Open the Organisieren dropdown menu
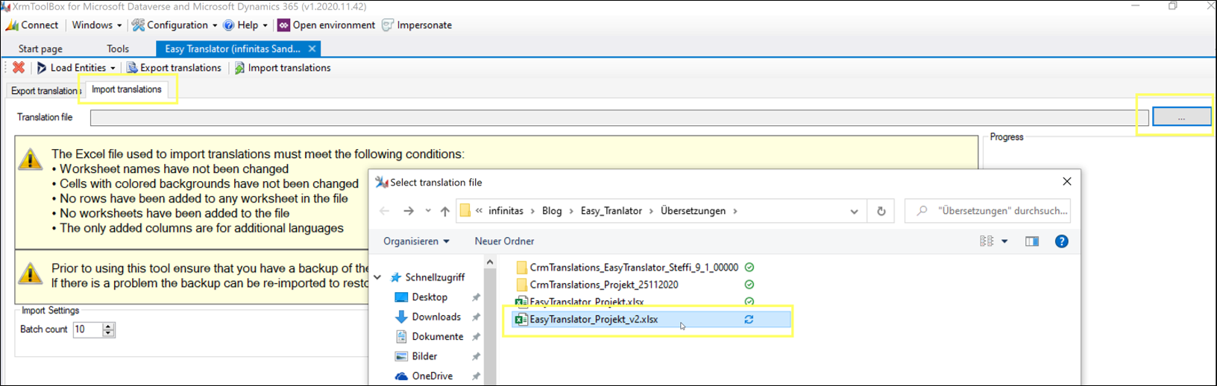 pos(416,241)
